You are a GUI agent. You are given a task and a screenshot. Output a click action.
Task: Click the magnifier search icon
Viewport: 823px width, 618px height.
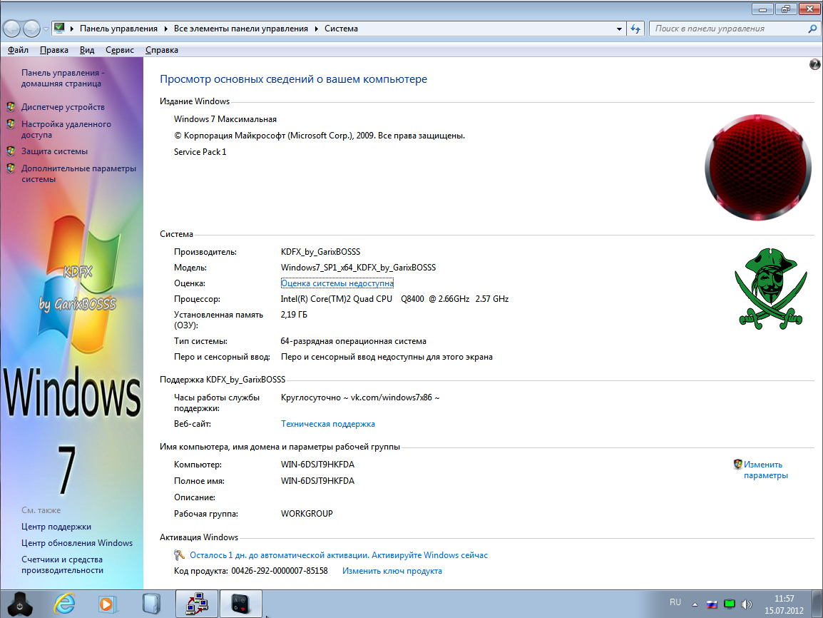click(x=812, y=29)
